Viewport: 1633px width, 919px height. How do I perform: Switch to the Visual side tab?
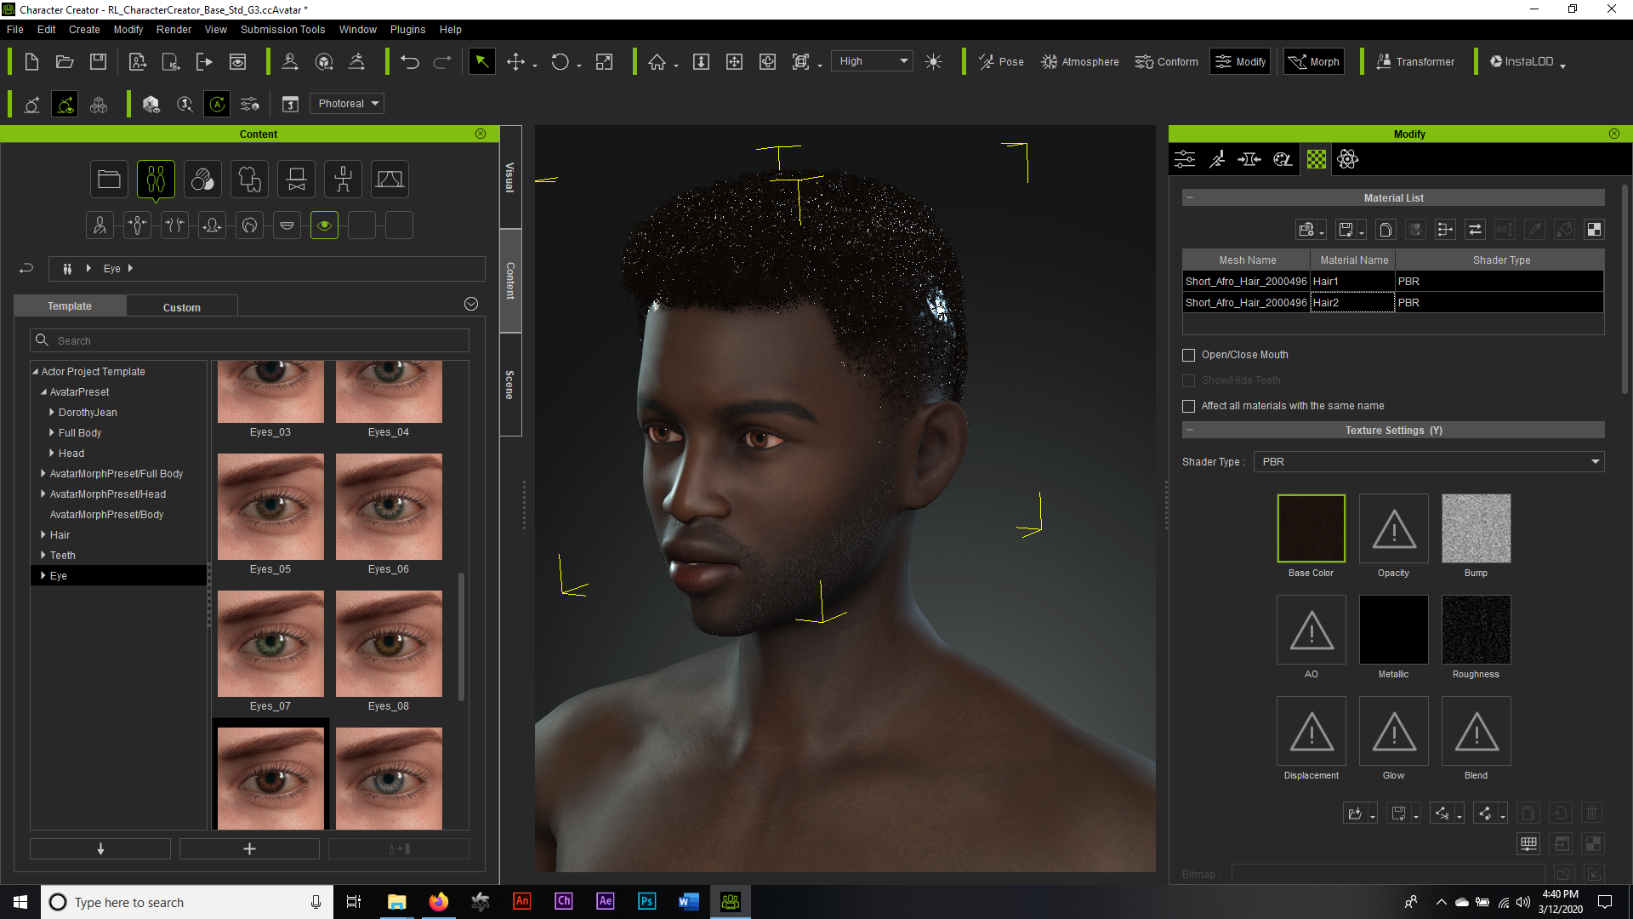click(x=510, y=177)
